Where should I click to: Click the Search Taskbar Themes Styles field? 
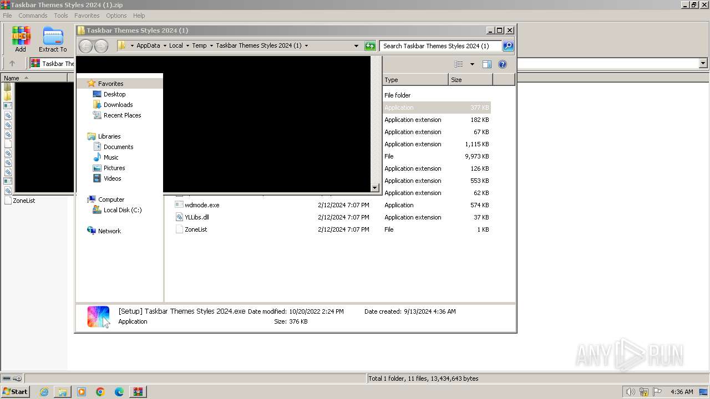[441, 46]
